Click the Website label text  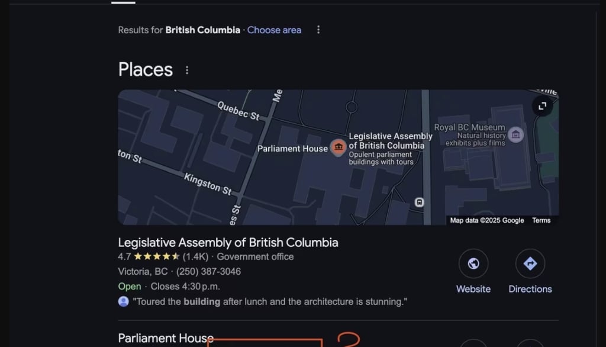473,289
